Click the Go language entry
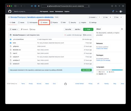 pyautogui.click(x=110, y=72)
